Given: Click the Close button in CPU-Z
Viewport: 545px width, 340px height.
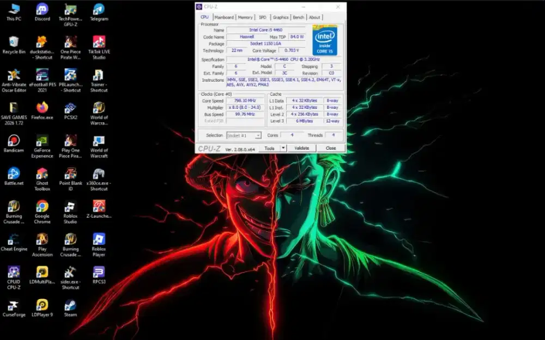Looking at the screenshot, I should coord(331,148).
